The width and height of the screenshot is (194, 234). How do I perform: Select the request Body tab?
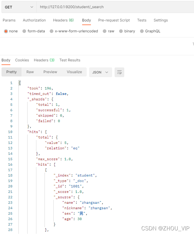point(86,20)
